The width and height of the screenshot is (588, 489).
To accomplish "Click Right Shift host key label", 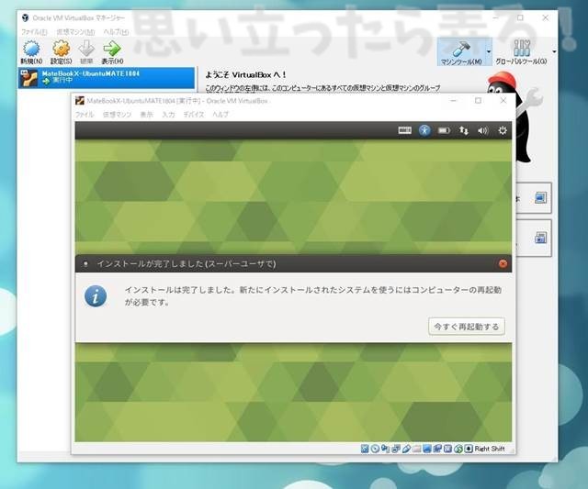I will (490, 449).
